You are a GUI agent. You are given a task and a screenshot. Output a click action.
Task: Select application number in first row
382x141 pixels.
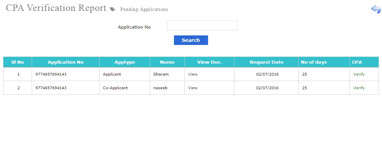point(51,74)
